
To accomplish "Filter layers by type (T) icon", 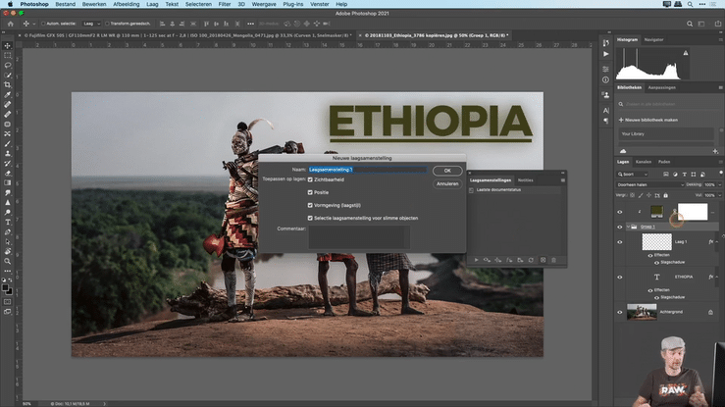I will coord(685,175).
